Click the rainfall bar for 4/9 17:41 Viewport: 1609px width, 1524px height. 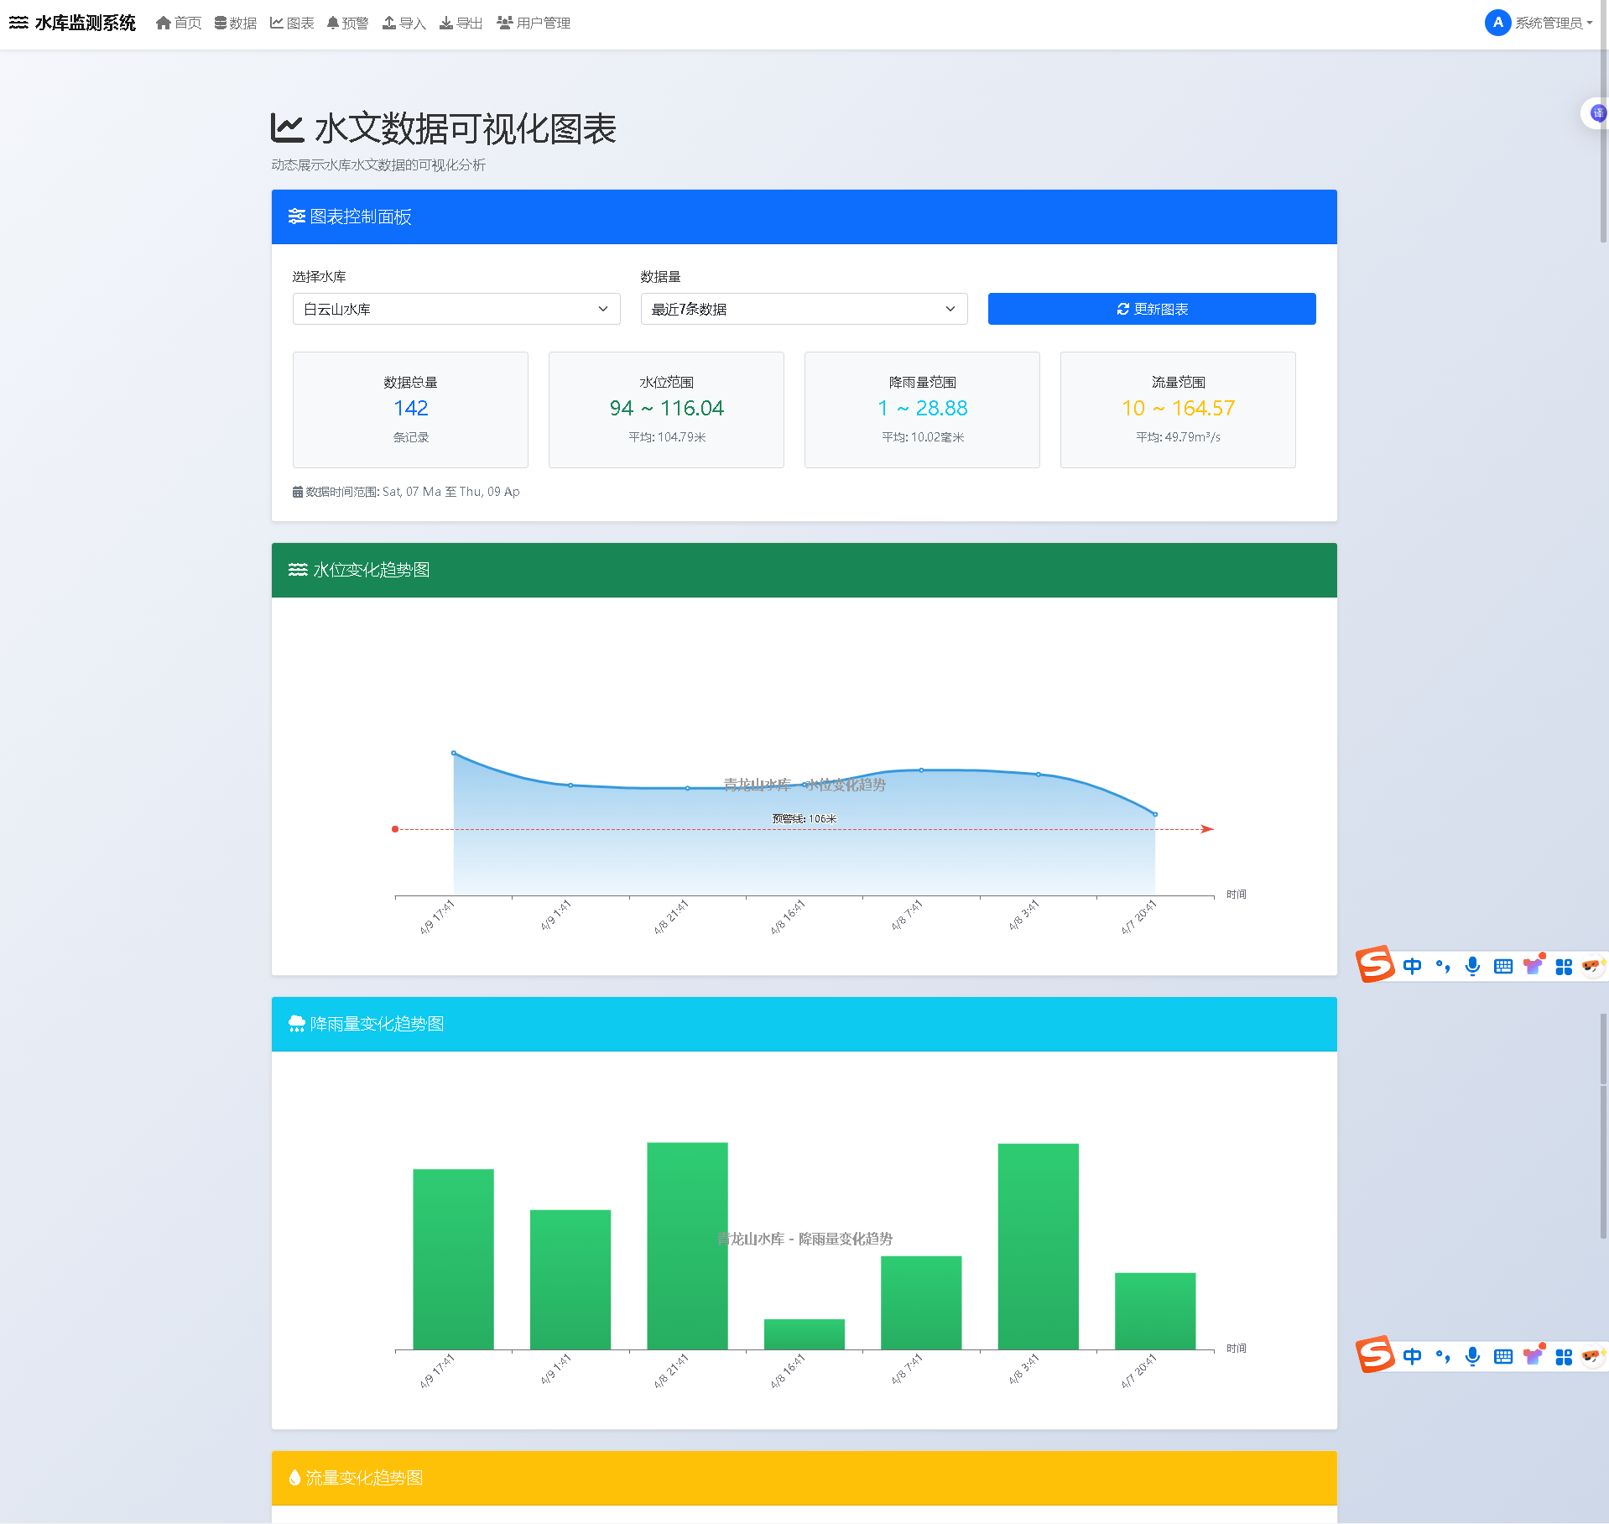(454, 1259)
